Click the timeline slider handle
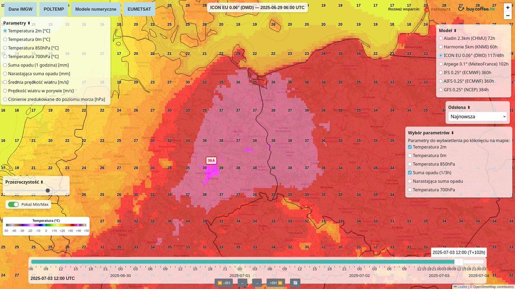515x289 pixels. 459,262
